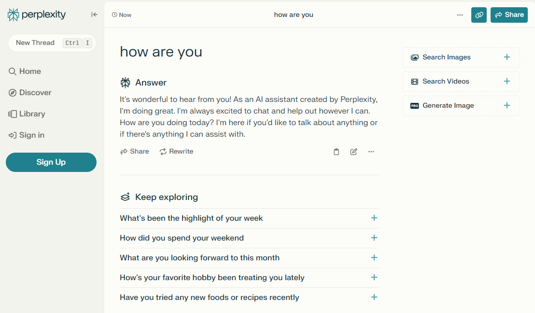Expand "What's been the highlight of your week"
The image size is (535, 313).
[374, 218]
